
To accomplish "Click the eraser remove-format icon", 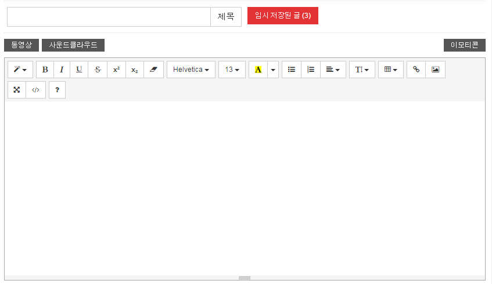I will (x=153, y=70).
